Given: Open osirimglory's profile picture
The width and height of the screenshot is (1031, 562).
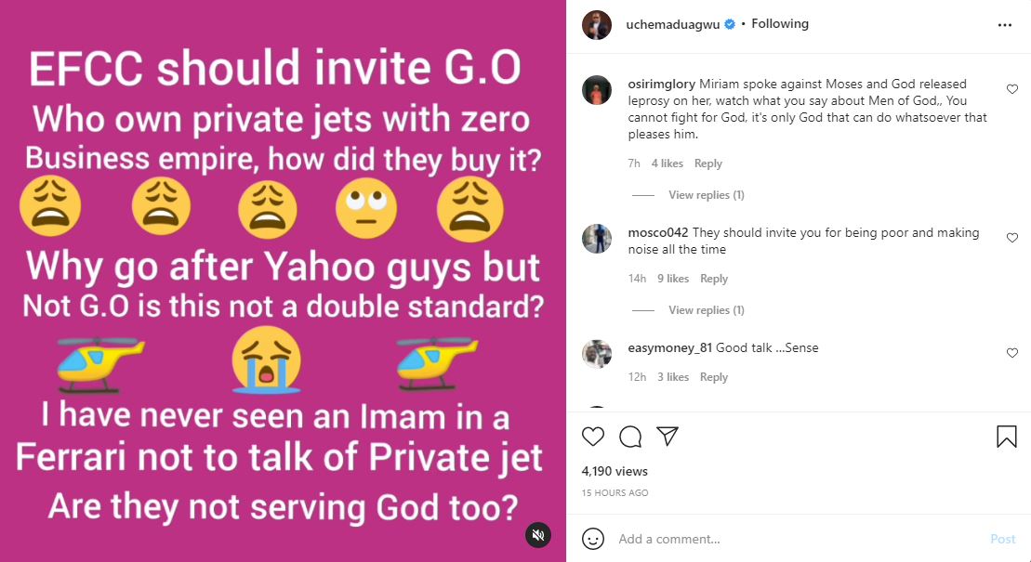Looking at the screenshot, I should (597, 91).
